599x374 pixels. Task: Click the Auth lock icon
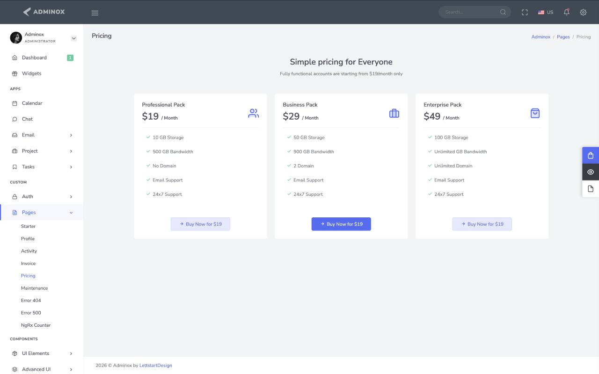tap(15, 197)
